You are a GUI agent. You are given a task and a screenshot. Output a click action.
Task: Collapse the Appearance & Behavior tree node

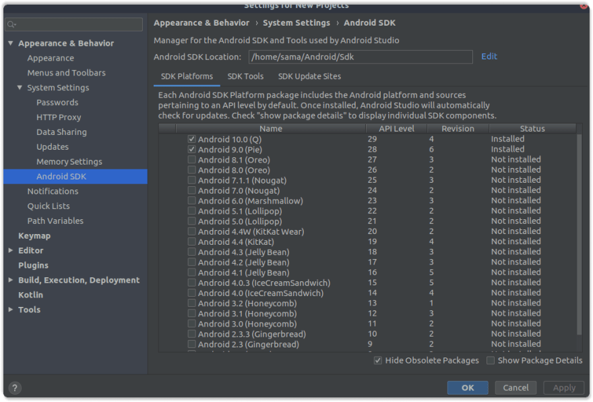click(11, 43)
